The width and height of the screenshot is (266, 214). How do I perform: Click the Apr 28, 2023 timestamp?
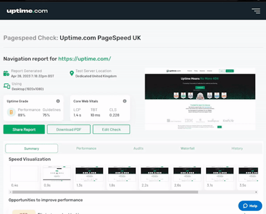(33, 76)
